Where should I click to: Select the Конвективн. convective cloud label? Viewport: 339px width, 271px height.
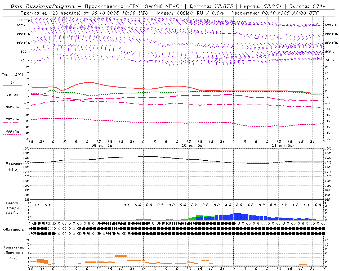click(x=14, y=247)
